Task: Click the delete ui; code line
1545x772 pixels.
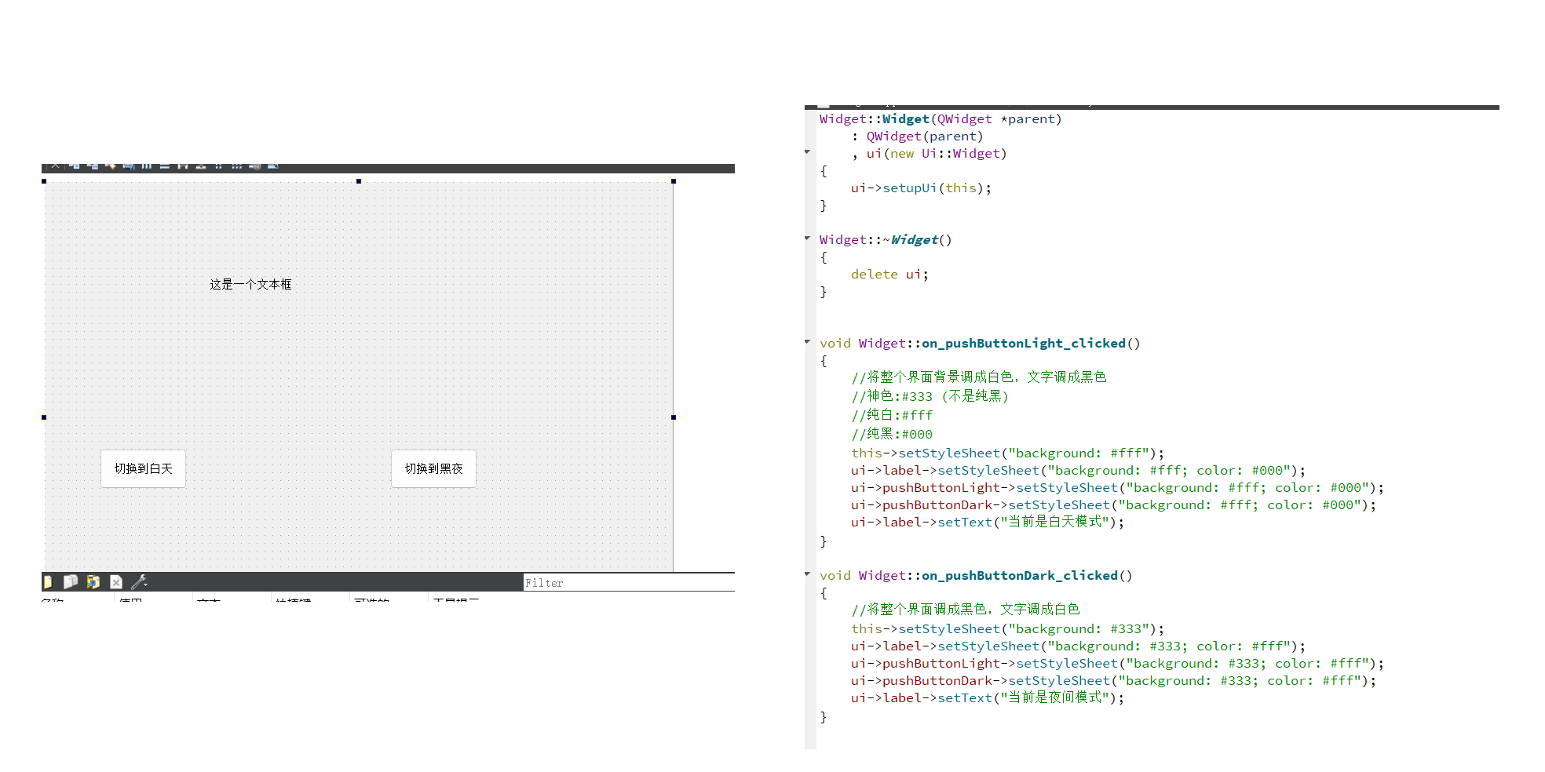Action: 889,275
